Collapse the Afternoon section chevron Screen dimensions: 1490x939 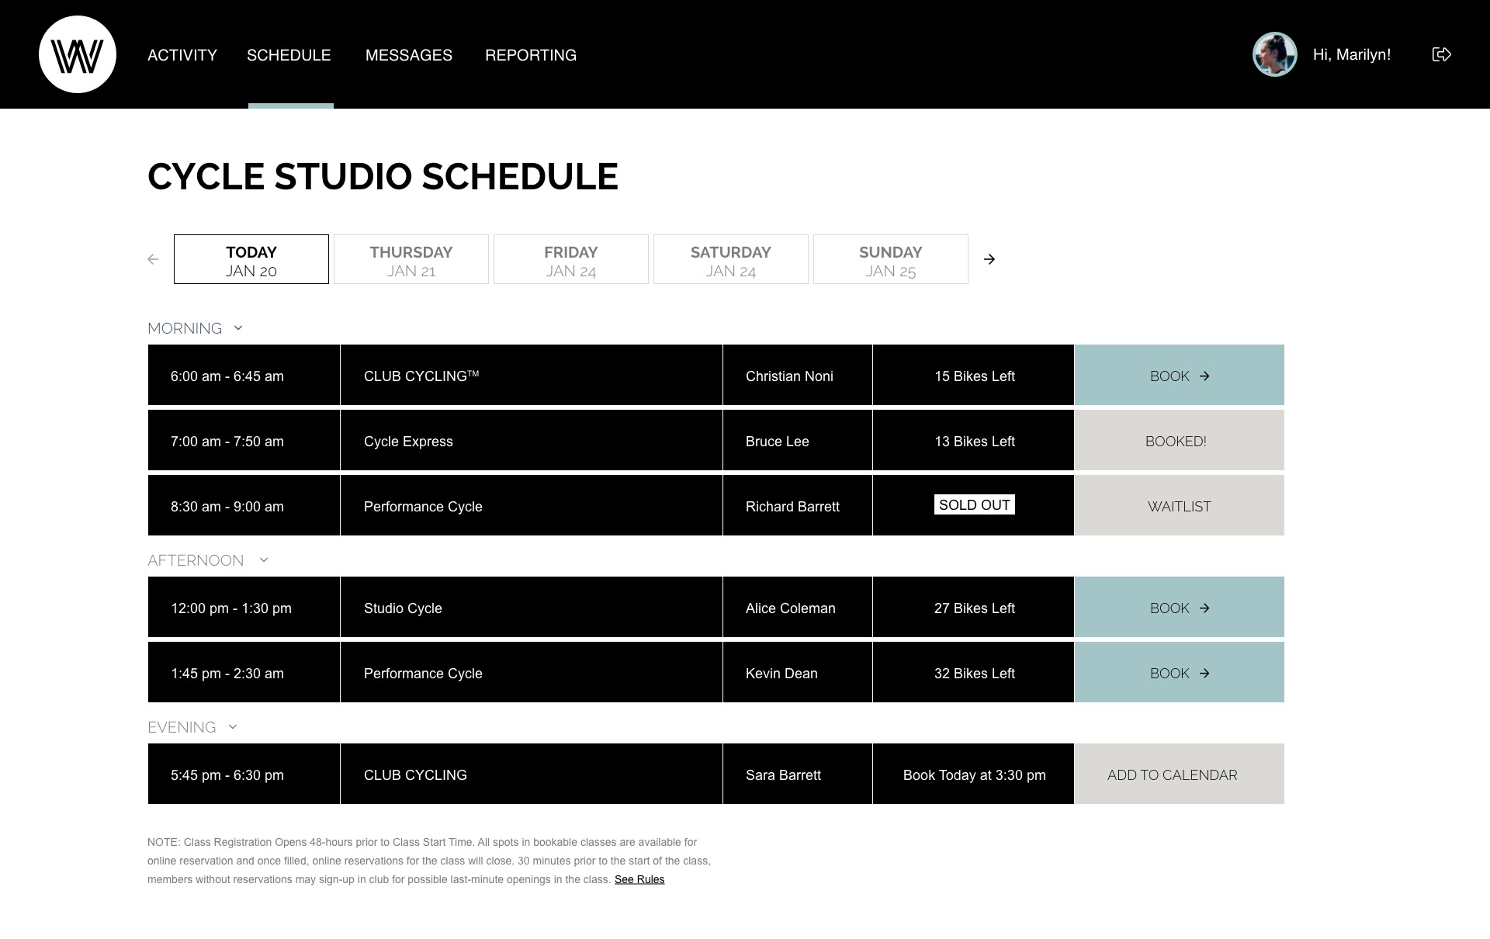tap(264, 560)
